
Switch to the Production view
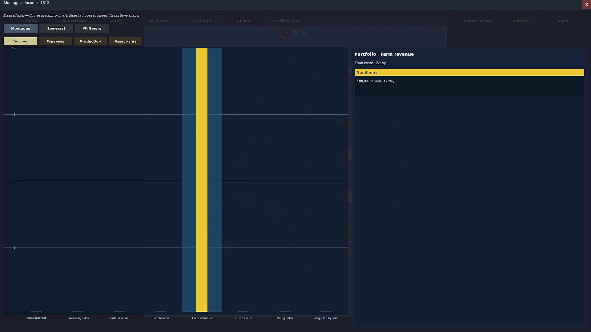[x=90, y=41]
